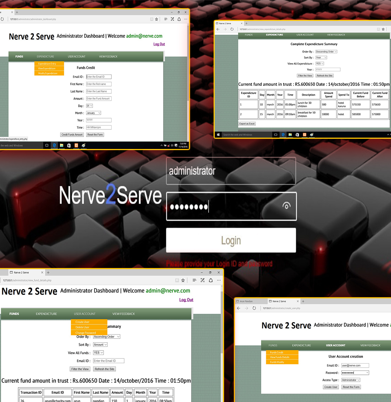Open the Day dropdown showing 01
Viewport: 391px width, 402px height.
[x=90, y=106]
